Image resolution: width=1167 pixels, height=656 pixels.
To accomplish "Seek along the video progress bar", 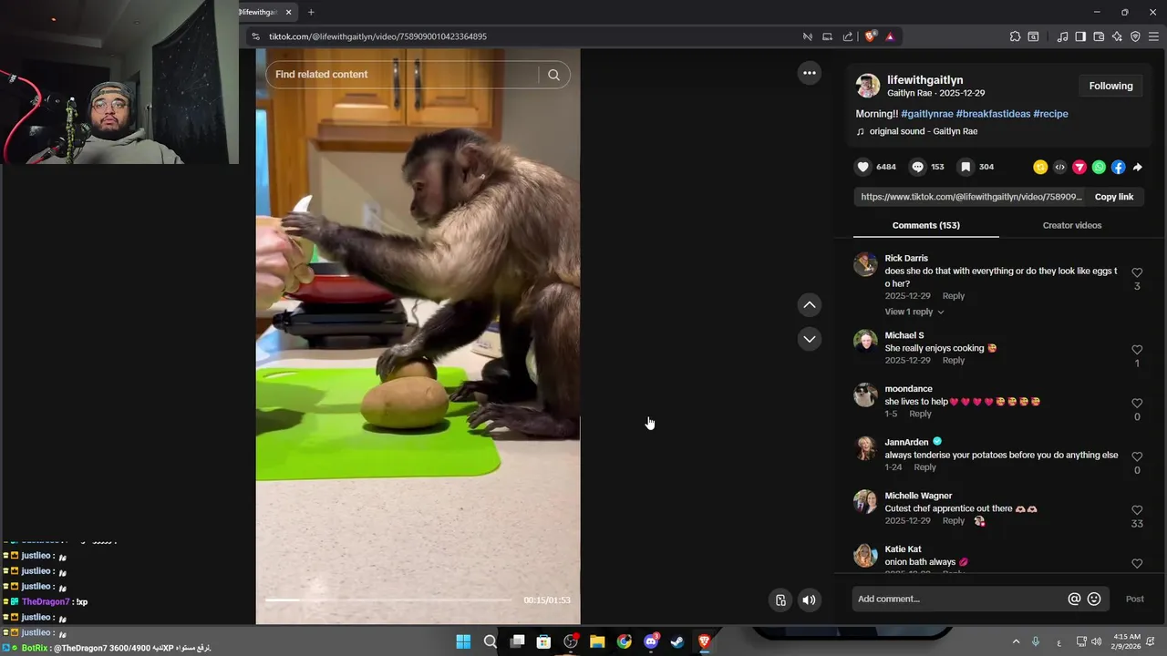I will point(388,600).
